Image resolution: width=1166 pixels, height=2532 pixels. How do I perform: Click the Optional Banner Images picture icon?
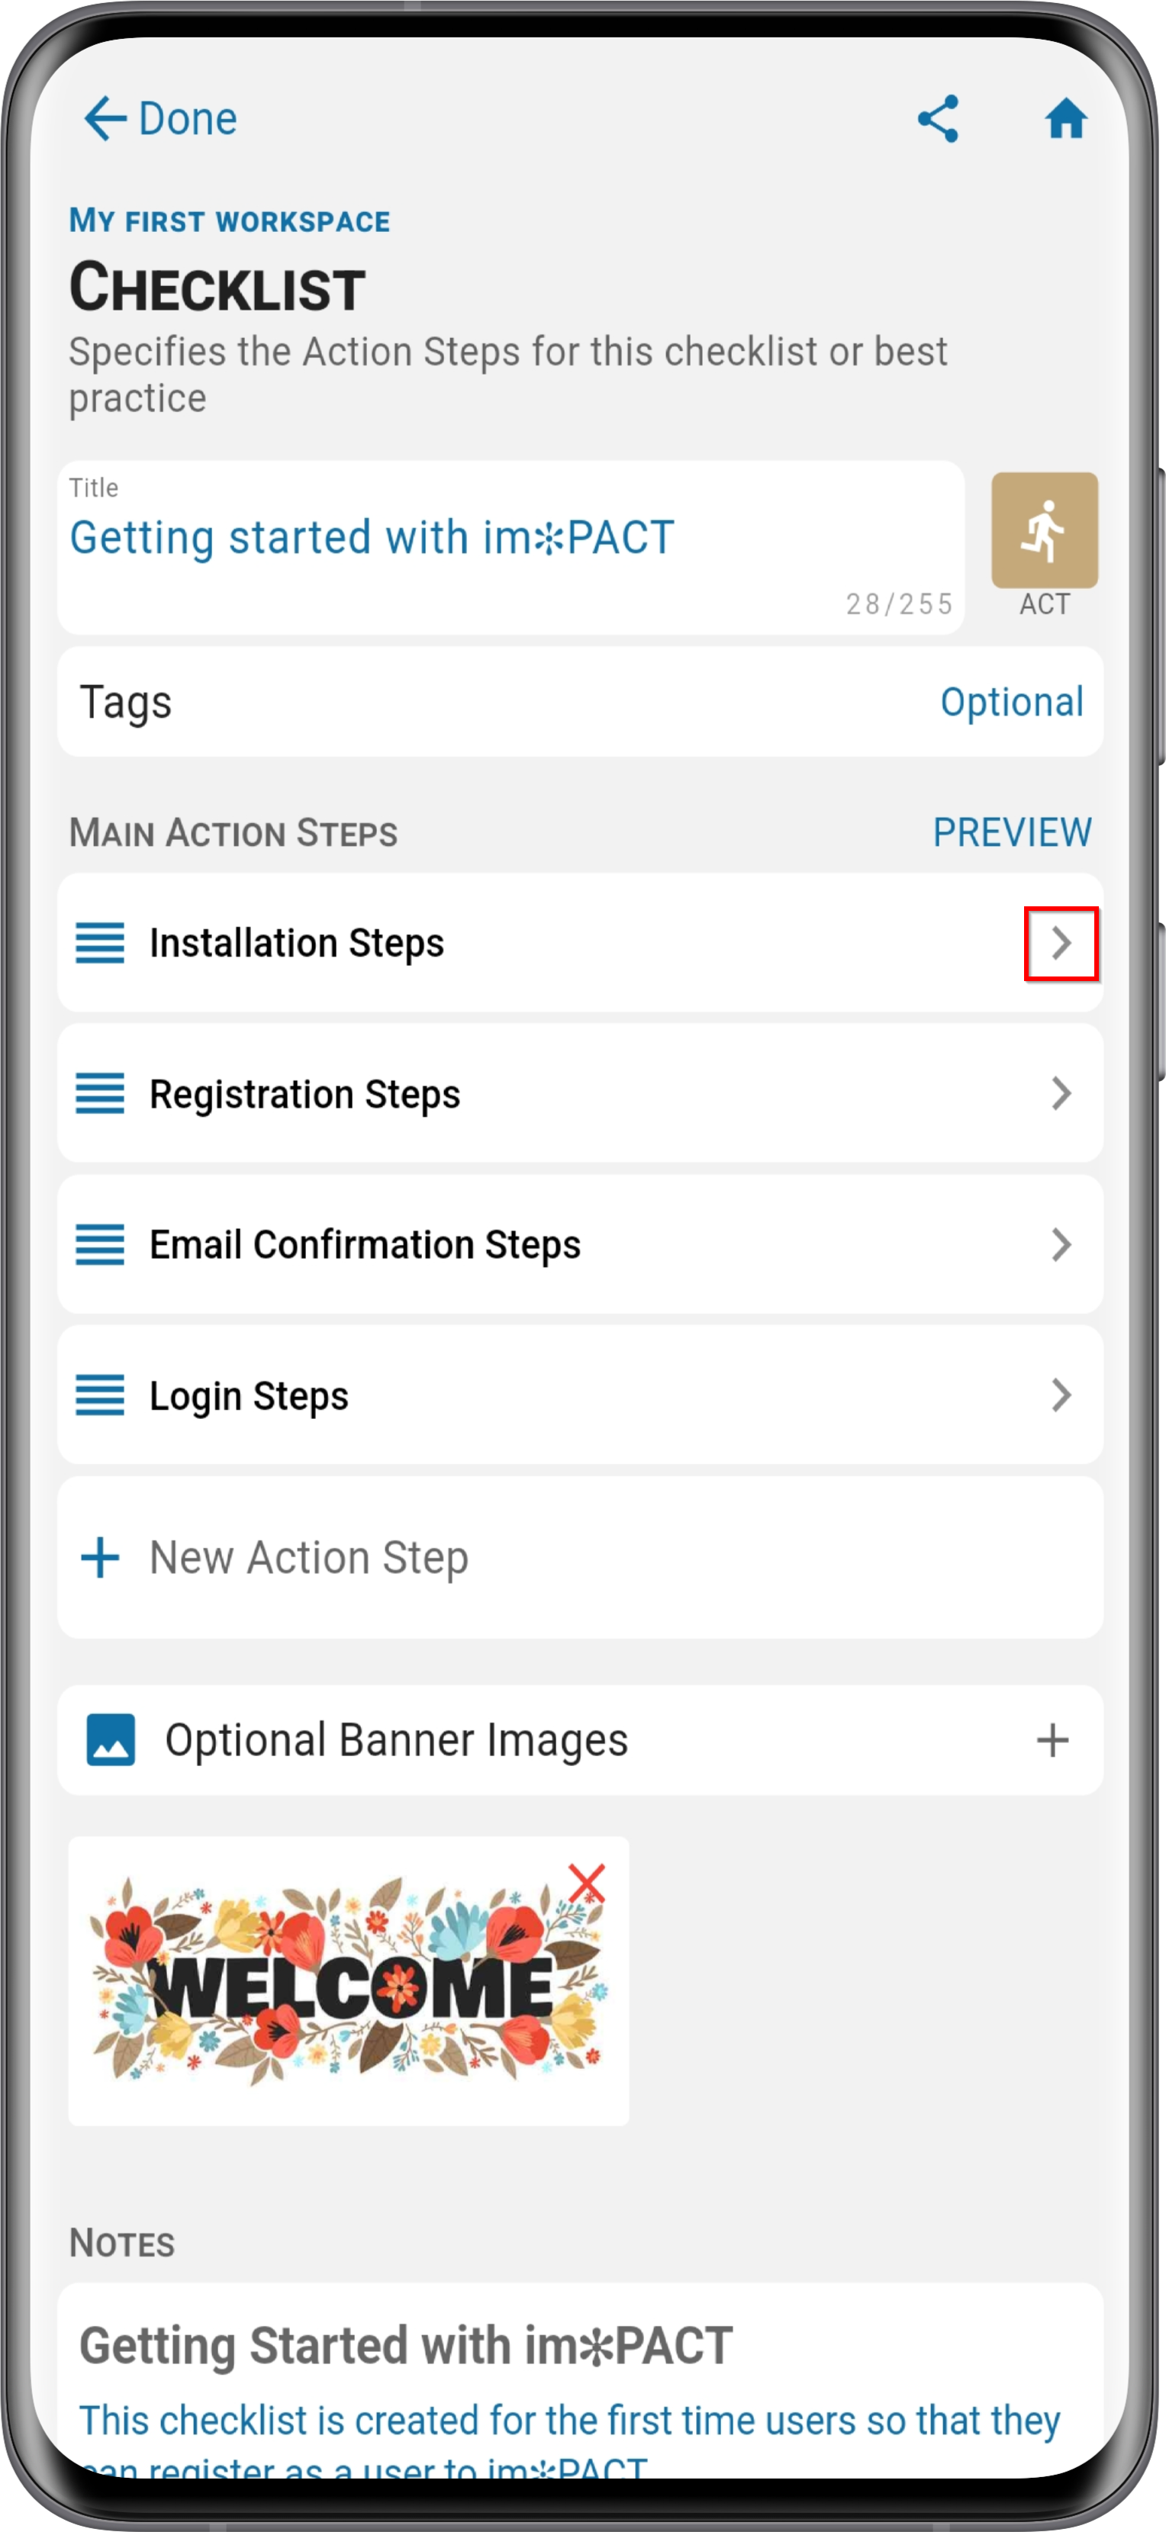click(111, 1740)
